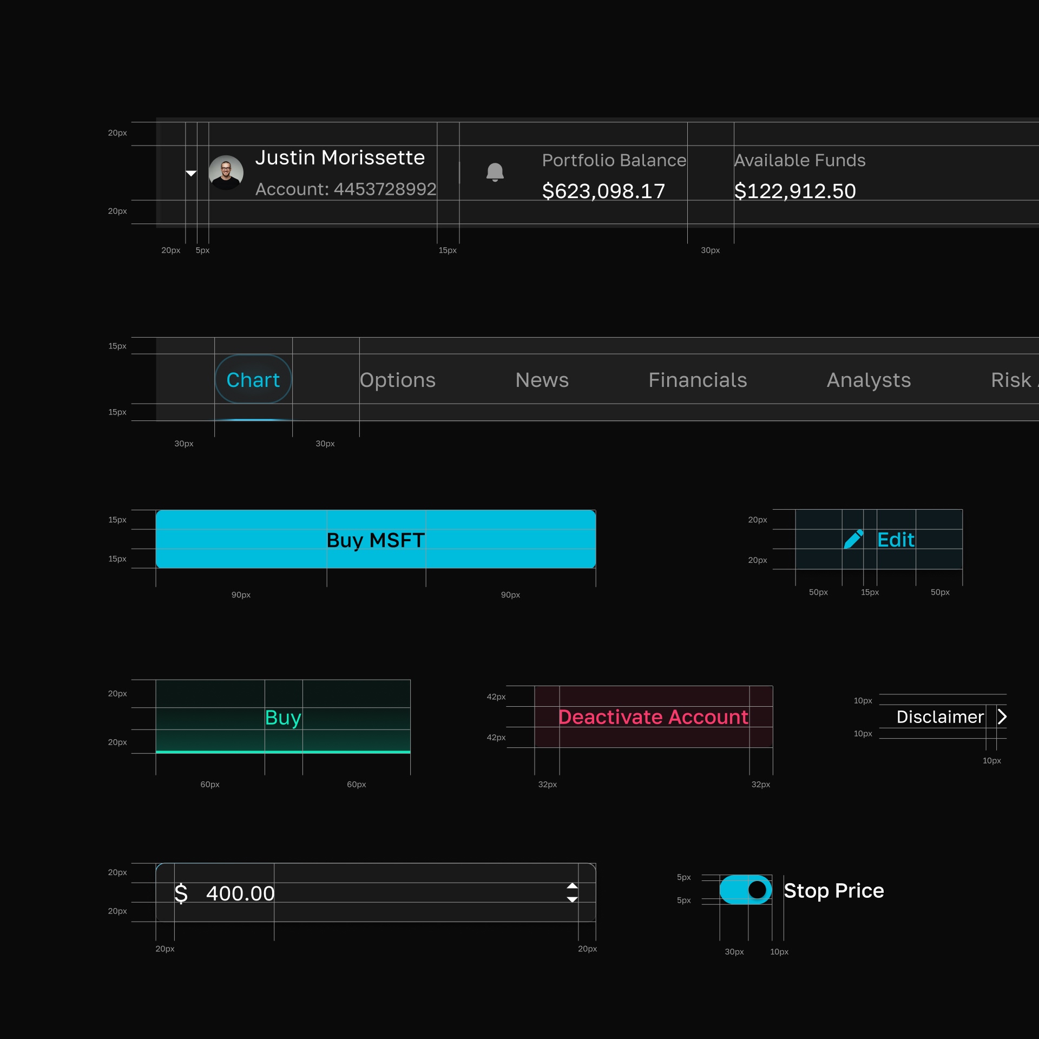The height and width of the screenshot is (1039, 1039).
Task: View the Analysts tab
Action: tap(869, 380)
